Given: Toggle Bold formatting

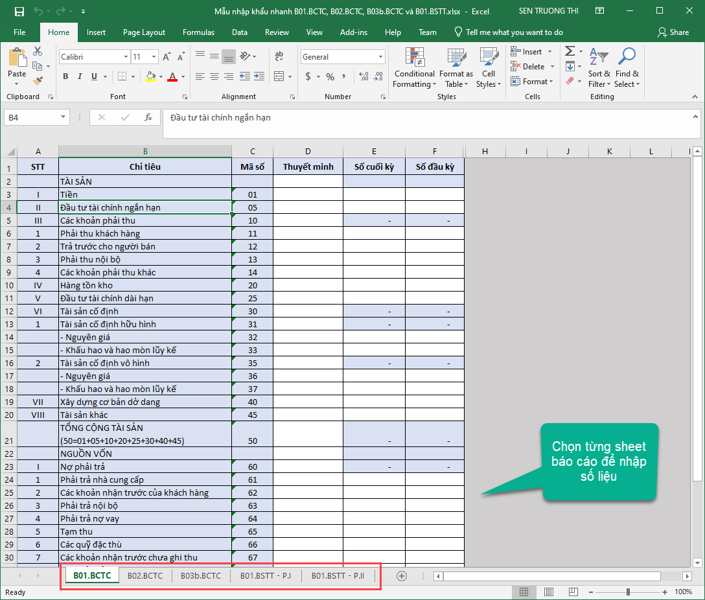Looking at the screenshot, I should click(65, 76).
